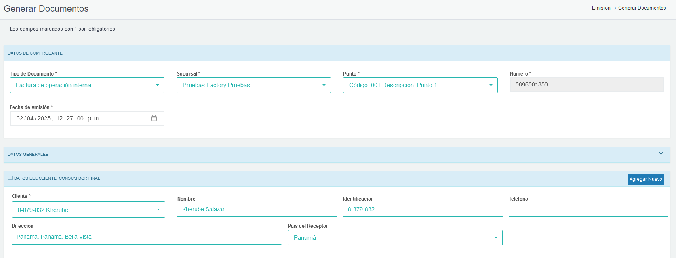Select the p. m. period in emission time
The image size is (676, 258).
click(93, 119)
